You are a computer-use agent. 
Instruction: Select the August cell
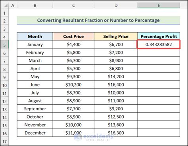(x=35, y=101)
